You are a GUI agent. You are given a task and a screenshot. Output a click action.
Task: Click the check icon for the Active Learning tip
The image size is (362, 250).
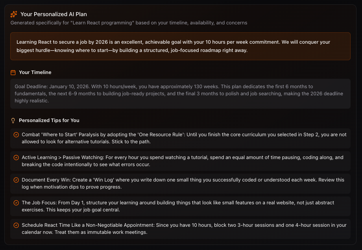[16, 157]
